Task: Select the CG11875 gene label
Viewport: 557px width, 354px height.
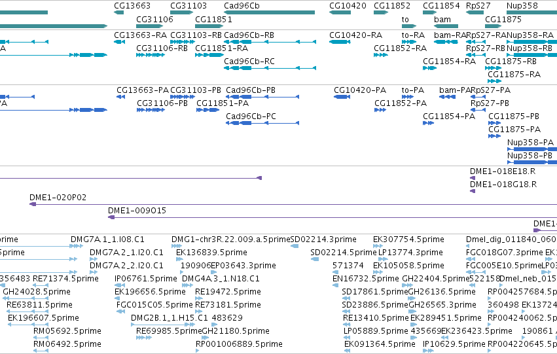Action: [x=503, y=20]
